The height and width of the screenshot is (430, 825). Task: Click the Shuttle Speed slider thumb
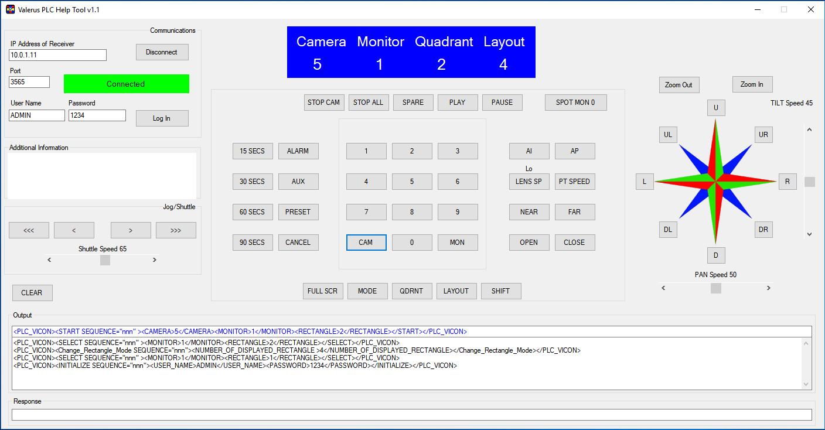pos(105,260)
